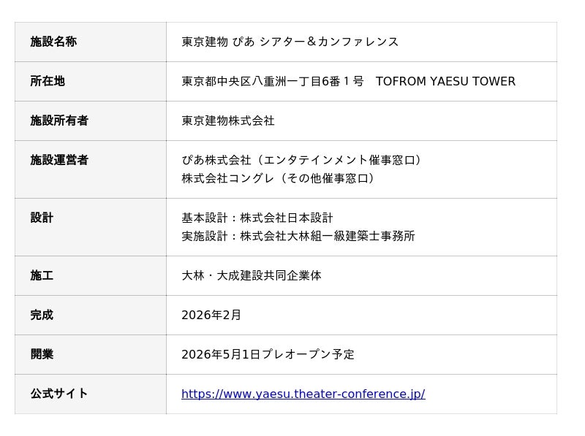The image size is (585, 436).
Task: Click the 大林・大成建設共同企業体 contractor text
Action: point(252,276)
